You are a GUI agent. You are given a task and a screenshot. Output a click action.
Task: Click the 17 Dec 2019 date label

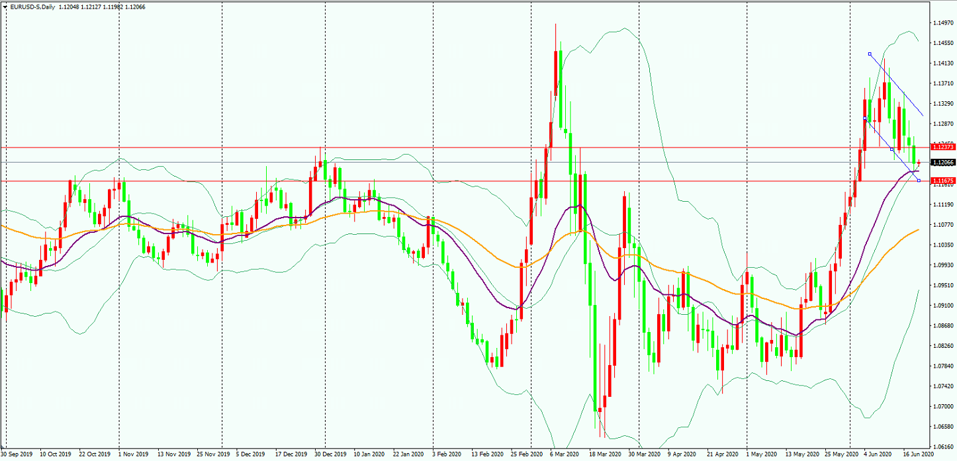291,455
